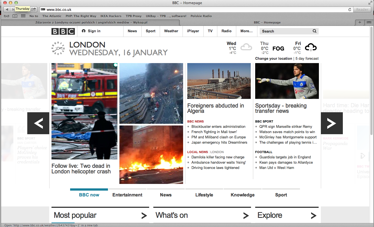Click the burning street fire photo
The height and width of the screenshot is (227, 374).
click(x=151, y=154)
